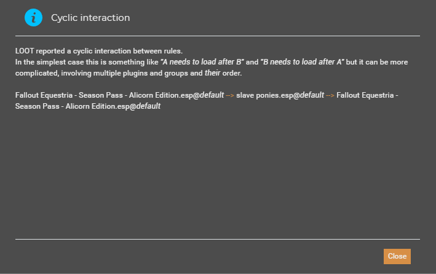Click the trailing Fallout Equestria text after second arrow
The height and width of the screenshot is (274, 436).
367,95
